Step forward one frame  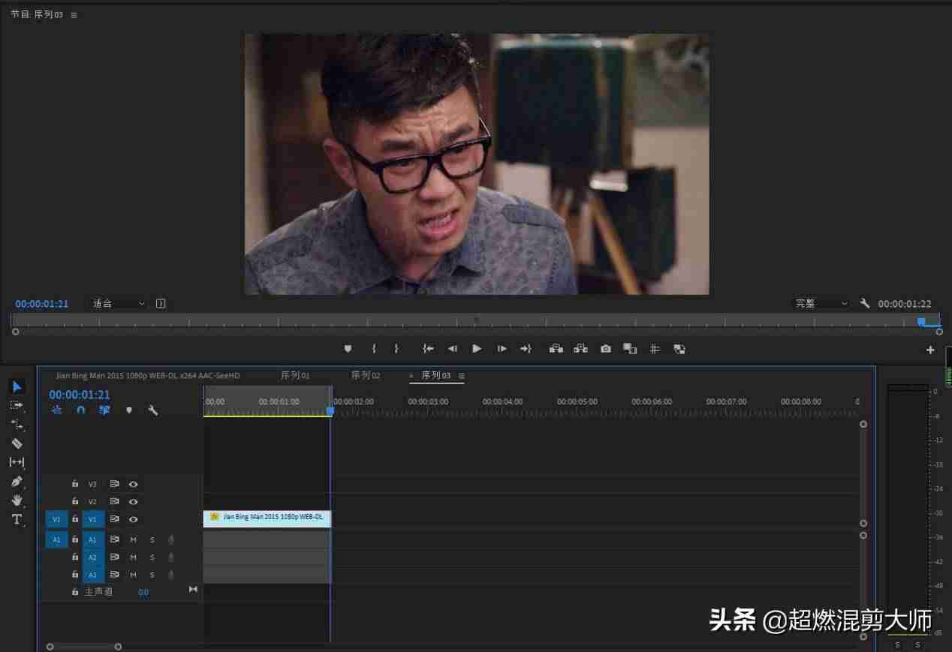[502, 349]
